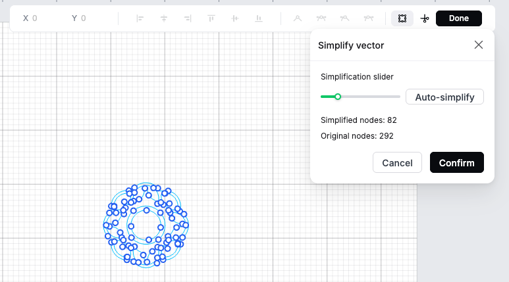The width and height of the screenshot is (509, 282).
Task: Close the Simplify vector dialog
Action: click(x=479, y=45)
